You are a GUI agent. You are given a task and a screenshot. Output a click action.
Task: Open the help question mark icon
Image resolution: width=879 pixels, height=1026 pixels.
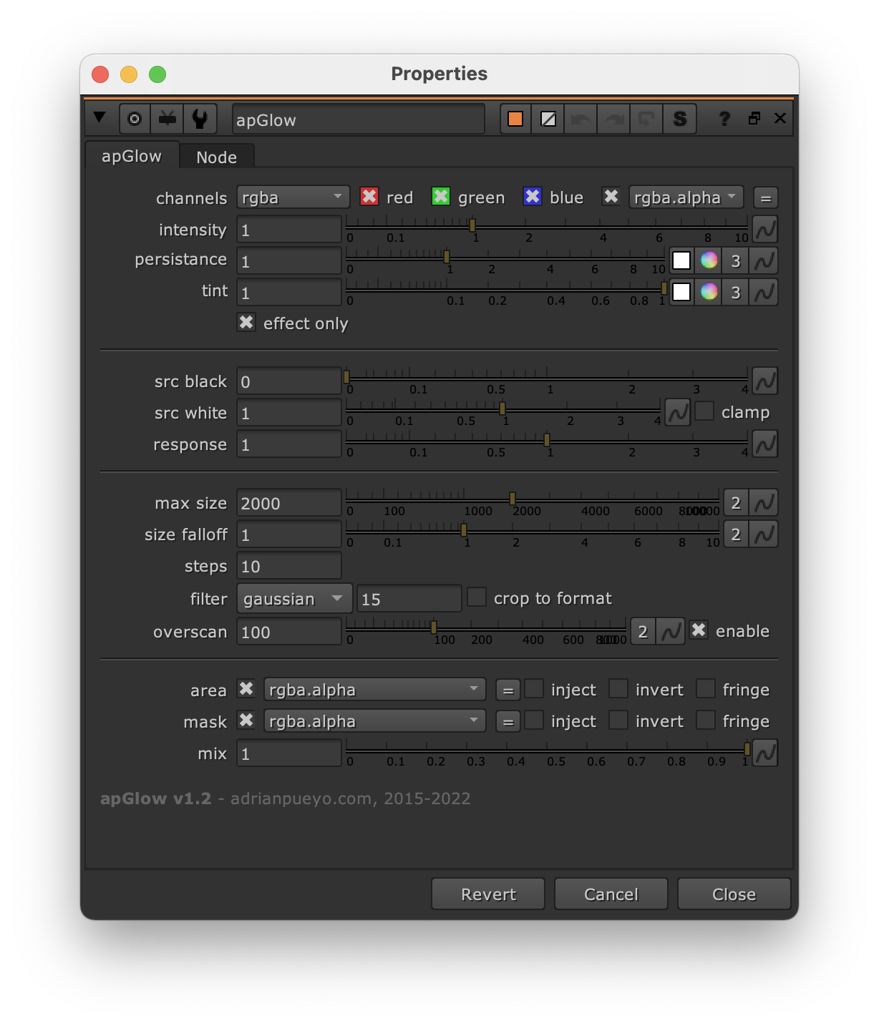[724, 119]
